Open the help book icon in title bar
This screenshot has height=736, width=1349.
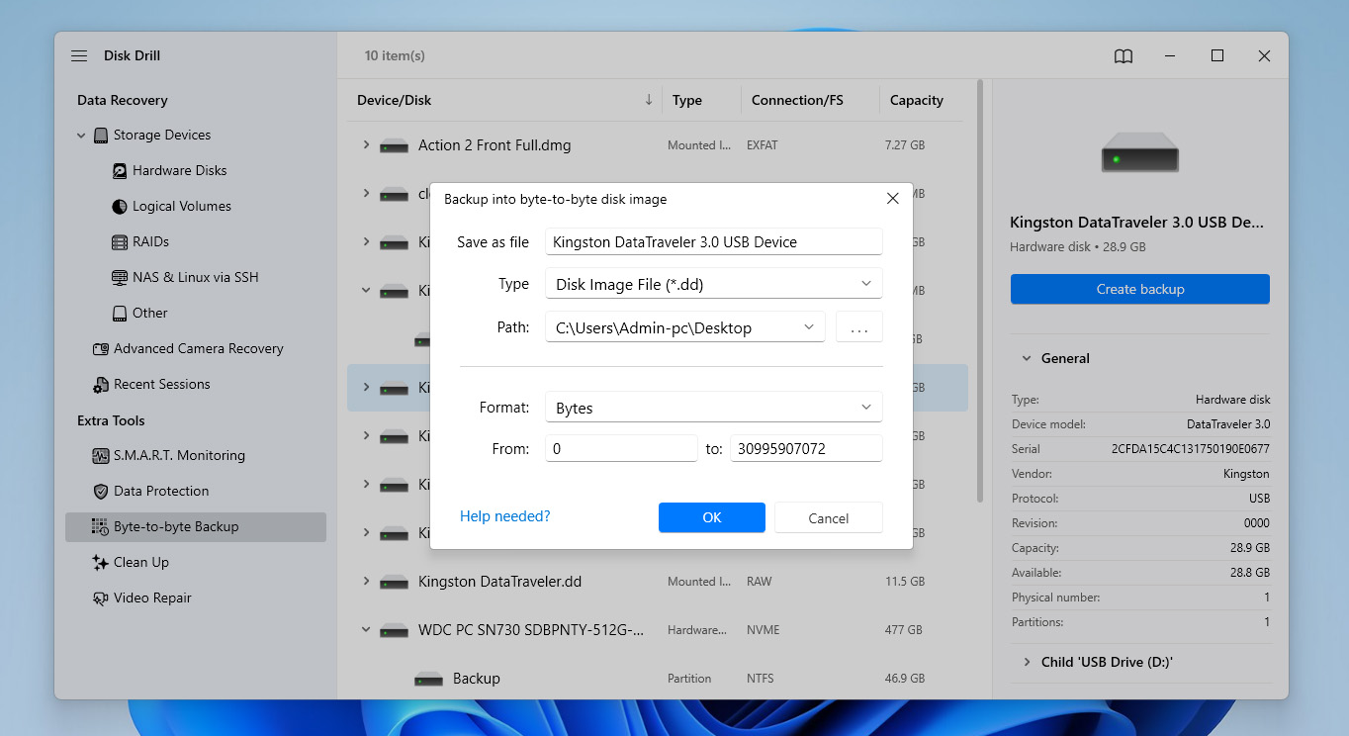[x=1124, y=56]
